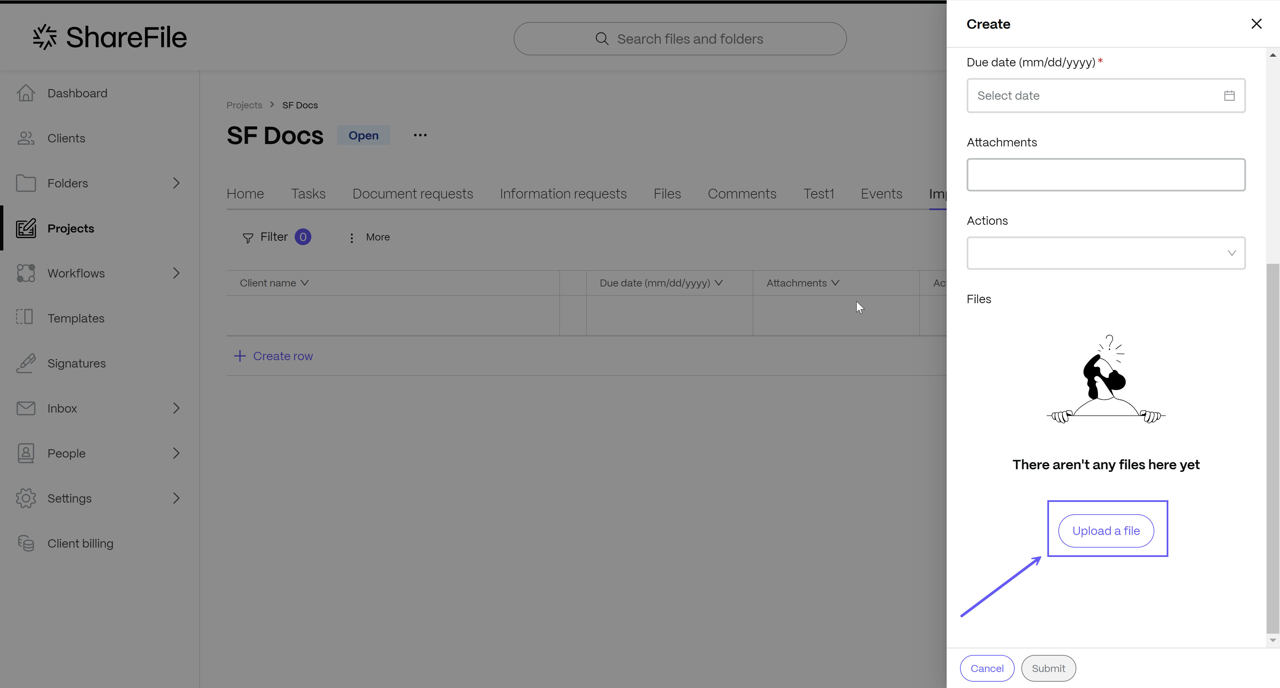Switch to the Information requests tab
The width and height of the screenshot is (1280, 688).
(563, 193)
